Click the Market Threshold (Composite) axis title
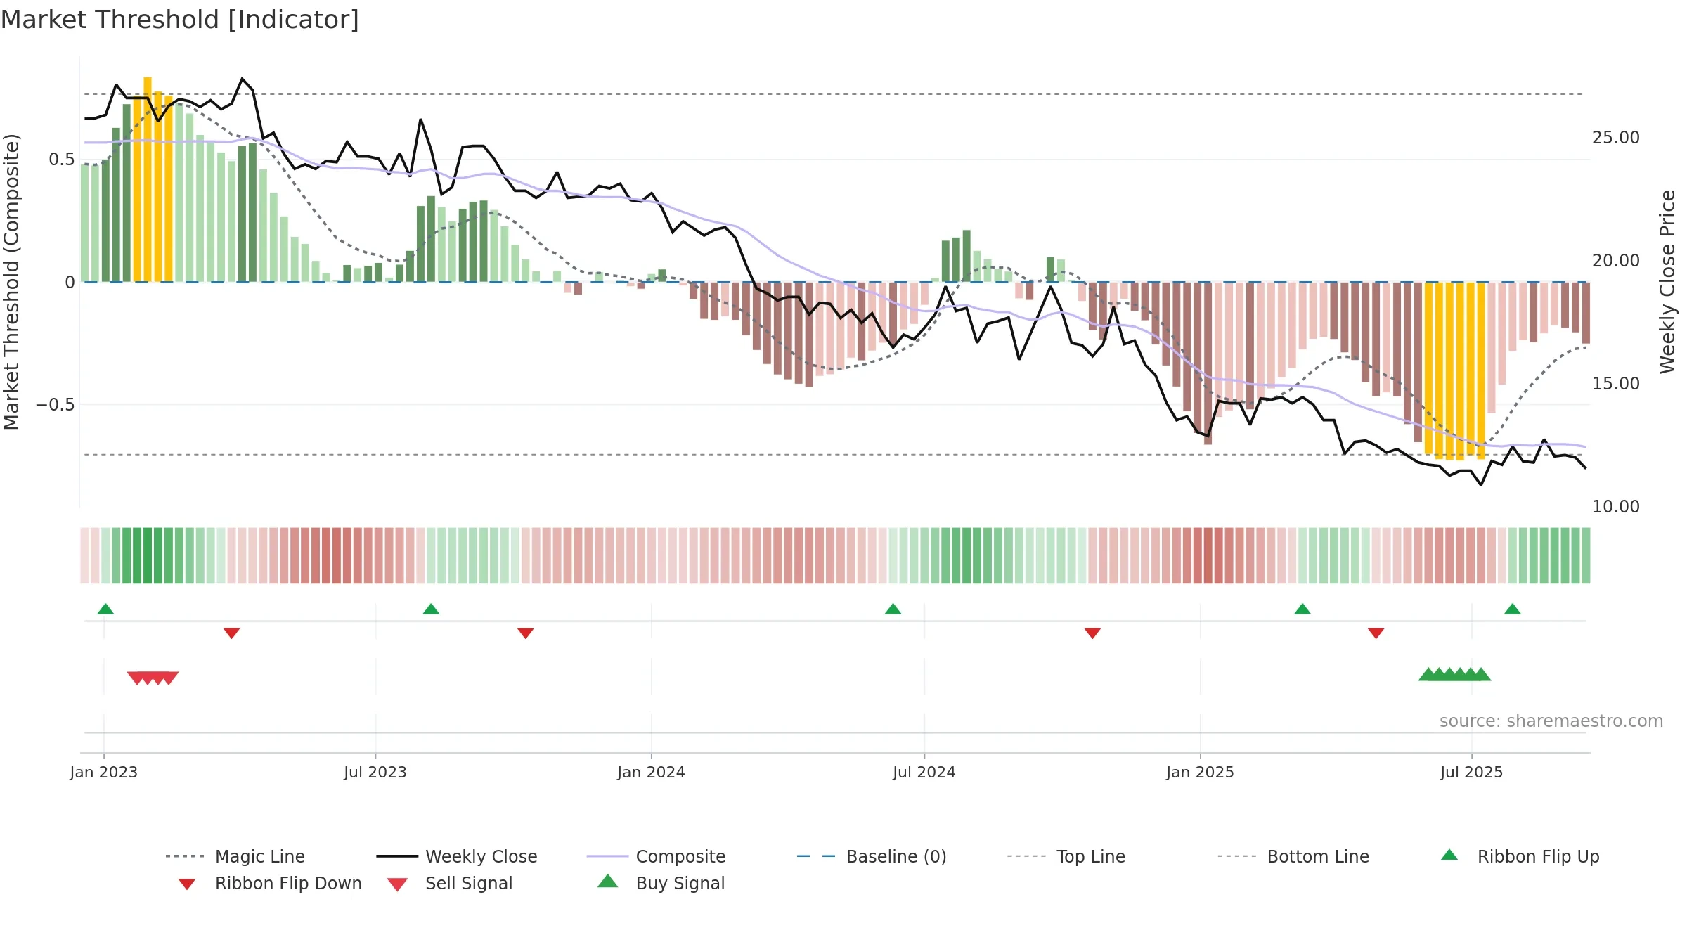Image resolution: width=1687 pixels, height=949 pixels. [x=11, y=282]
